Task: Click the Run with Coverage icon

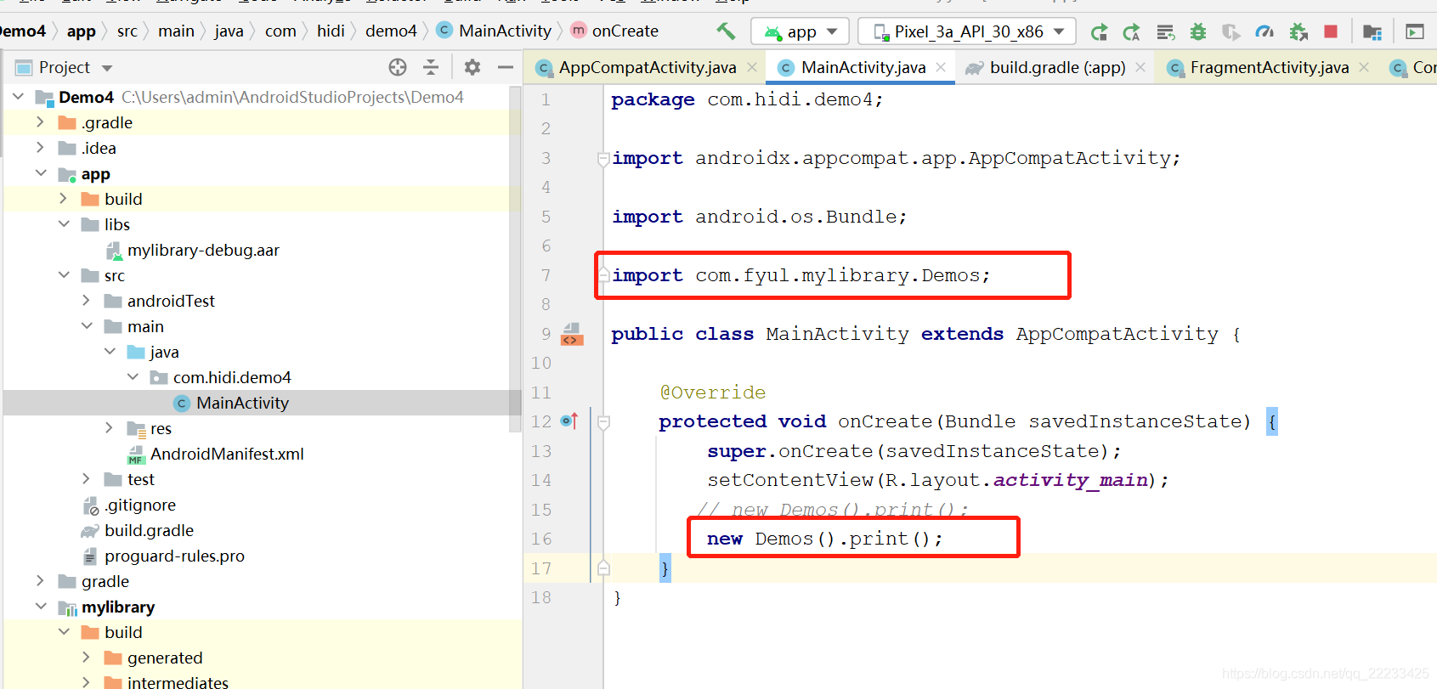Action: tap(1231, 32)
